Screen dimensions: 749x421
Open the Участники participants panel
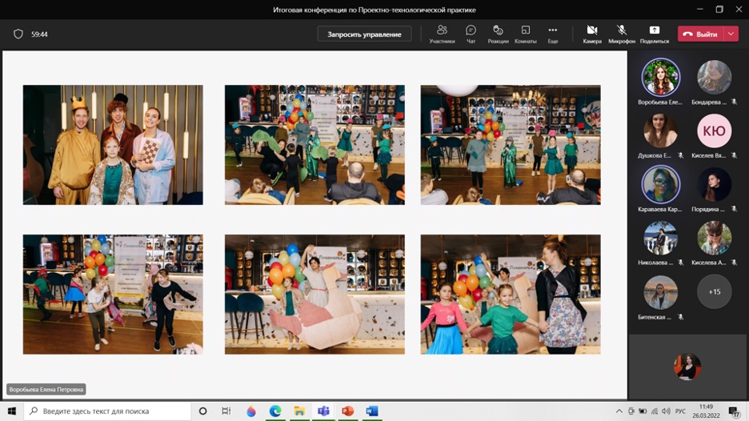click(x=442, y=34)
